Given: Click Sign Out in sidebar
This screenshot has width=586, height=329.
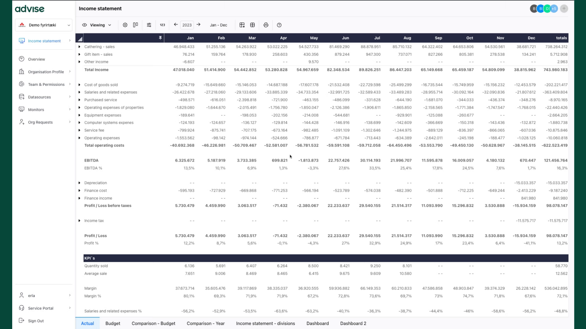Looking at the screenshot, I should click(x=36, y=321).
